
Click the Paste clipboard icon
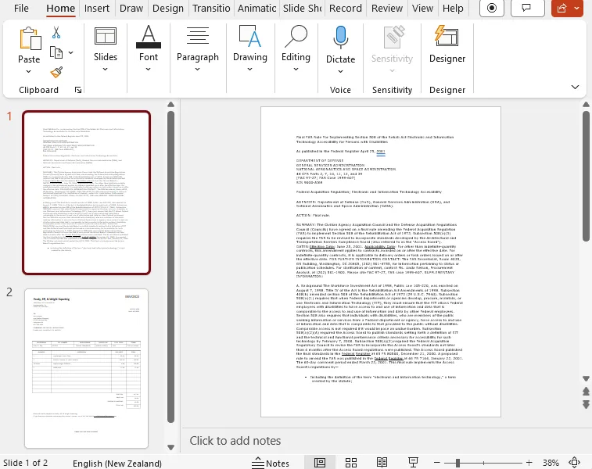click(30, 38)
